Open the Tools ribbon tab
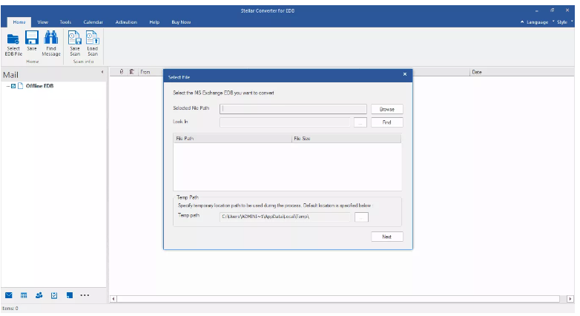Viewport: 580px width, 316px height. click(65, 22)
